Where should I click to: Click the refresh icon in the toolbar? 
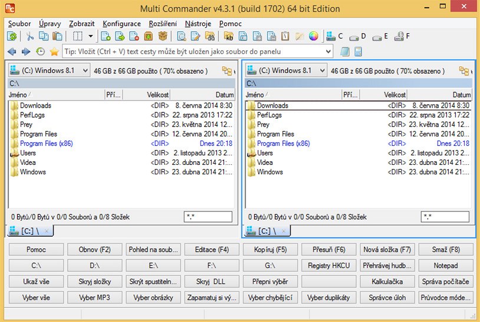[x=12, y=37]
